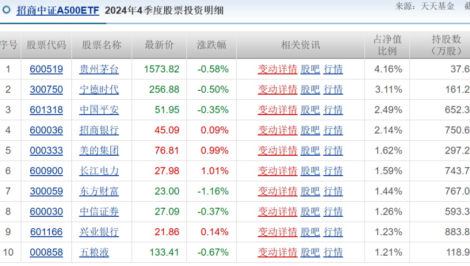Image resolution: width=470 pixels, height=266 pixels.
Task: Open 贵州茅台 stock name link
Action: [x=99, y=69]
